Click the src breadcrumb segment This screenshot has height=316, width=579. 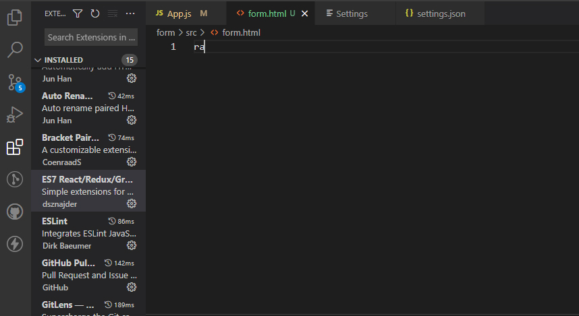[191, 32]
